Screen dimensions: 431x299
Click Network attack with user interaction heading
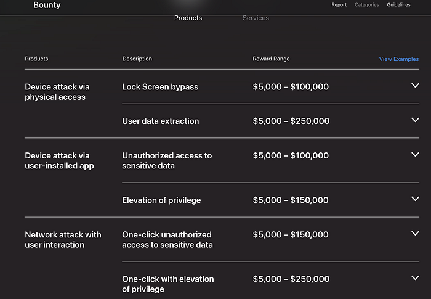tap(63, 240)
